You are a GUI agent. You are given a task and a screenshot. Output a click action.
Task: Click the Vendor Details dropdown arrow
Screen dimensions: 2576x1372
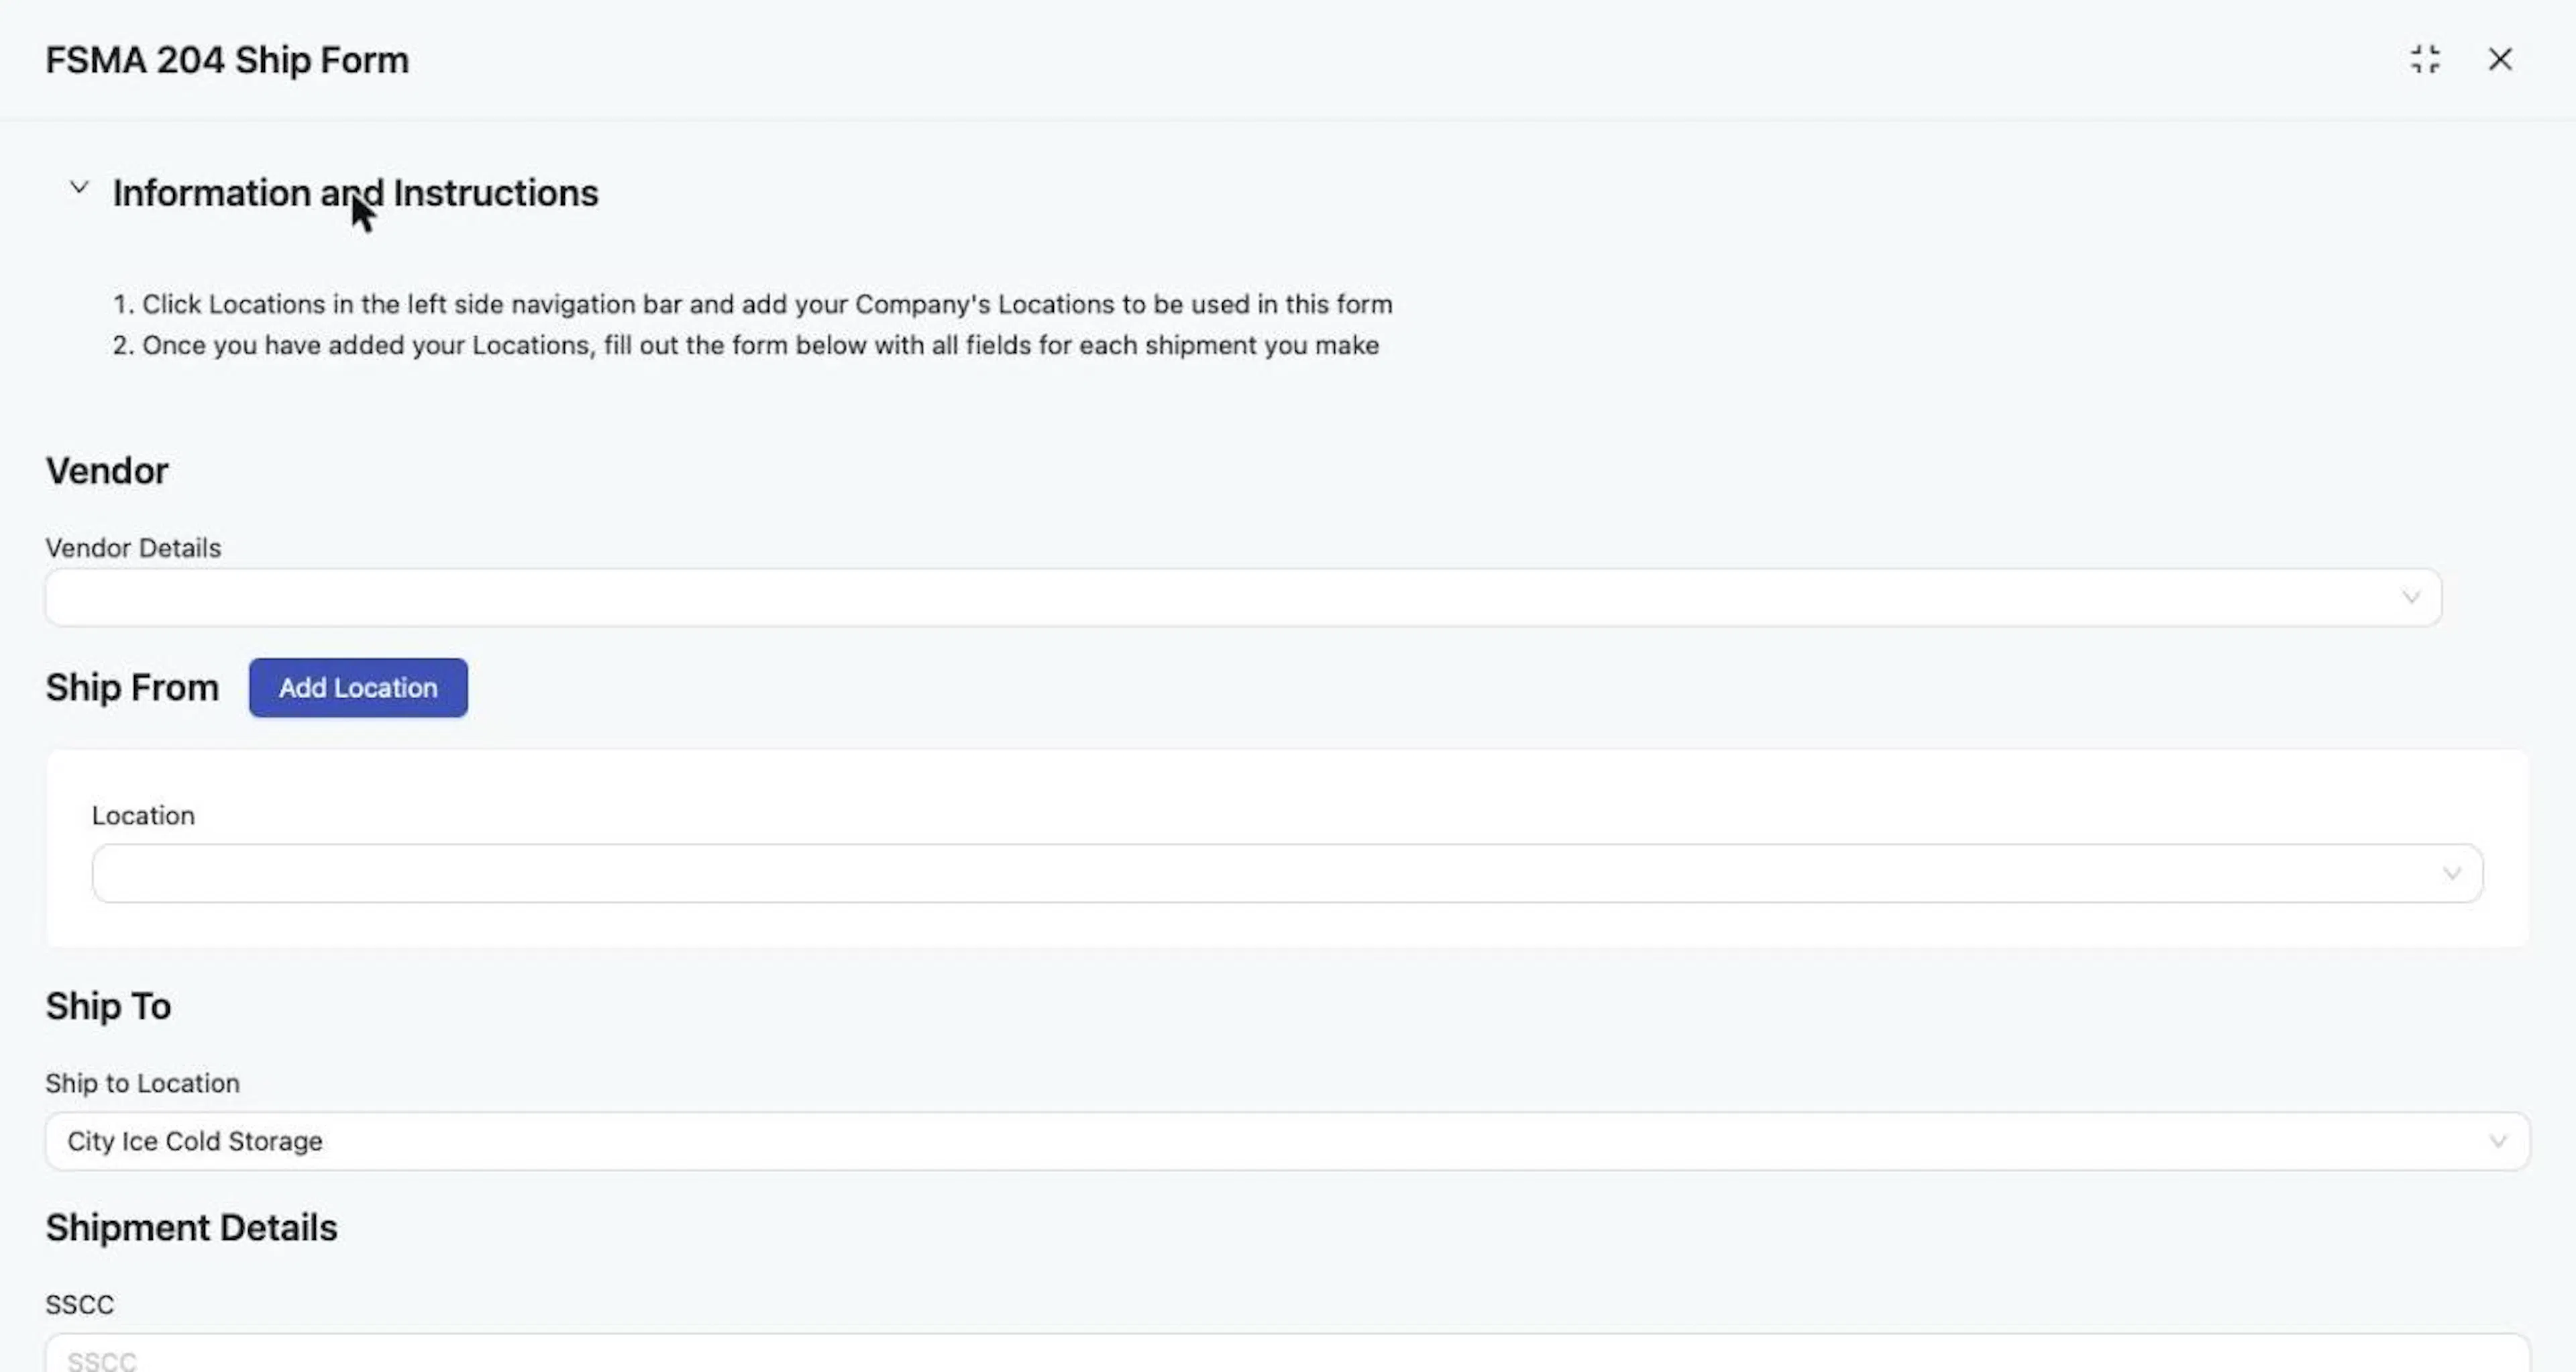[2411, 599]
